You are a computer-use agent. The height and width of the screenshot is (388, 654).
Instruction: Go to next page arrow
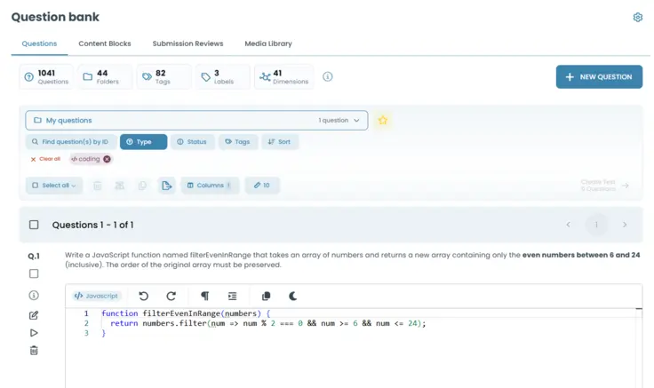click(x=625, y=225)
